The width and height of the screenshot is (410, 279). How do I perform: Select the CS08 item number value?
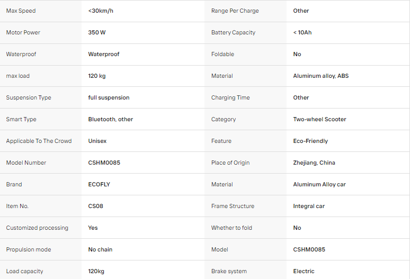point(96,206)
